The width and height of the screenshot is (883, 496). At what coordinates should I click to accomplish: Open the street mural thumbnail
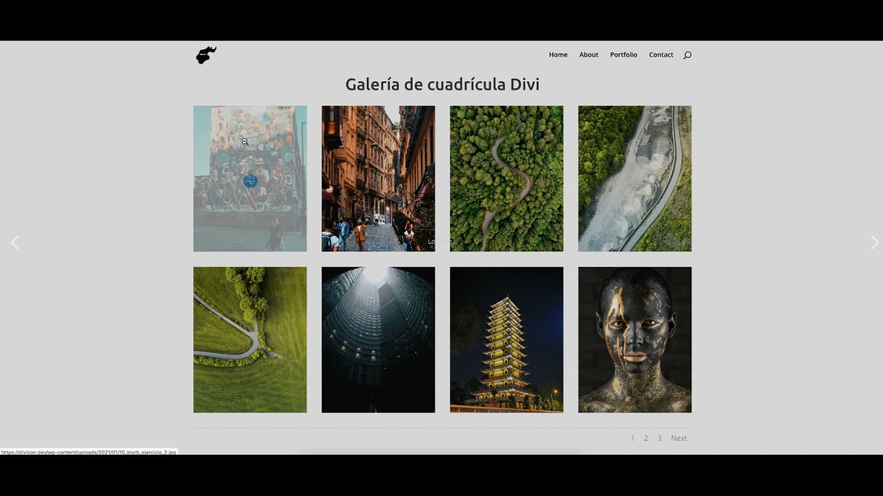250,178
